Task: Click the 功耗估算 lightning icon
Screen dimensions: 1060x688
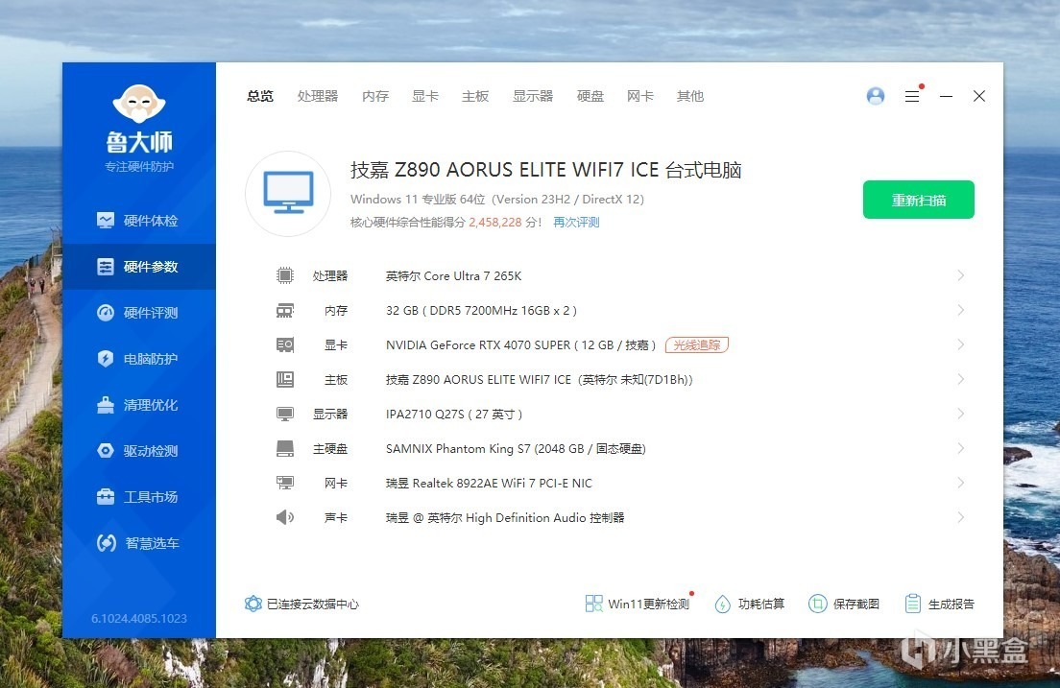Action: click(x=722, y=604)
